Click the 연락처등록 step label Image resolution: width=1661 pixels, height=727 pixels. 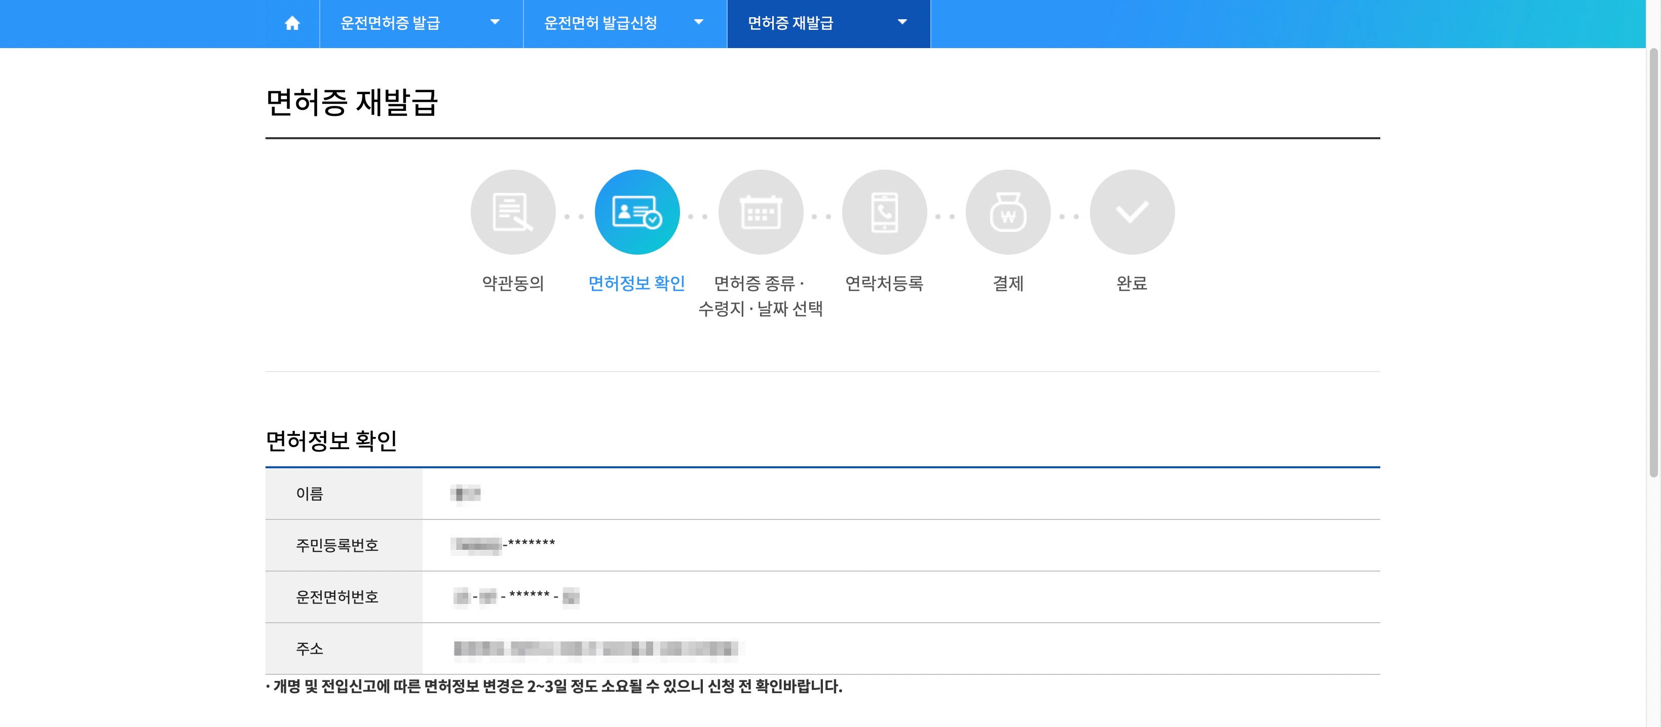(x=884, y=283)
